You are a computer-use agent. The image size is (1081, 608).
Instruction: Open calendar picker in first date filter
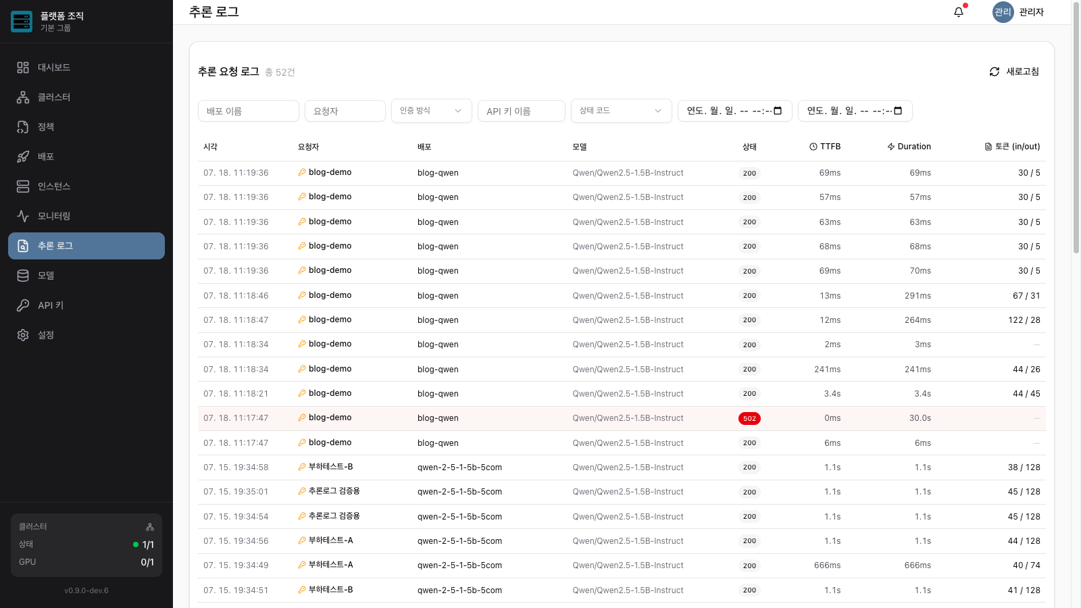click(778, 111)
